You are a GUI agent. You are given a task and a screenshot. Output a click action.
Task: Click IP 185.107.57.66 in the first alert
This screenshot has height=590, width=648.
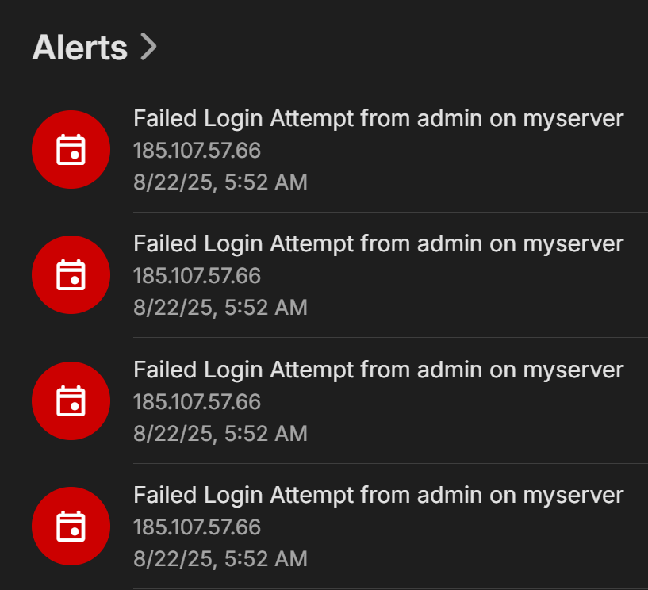(197, 151)
